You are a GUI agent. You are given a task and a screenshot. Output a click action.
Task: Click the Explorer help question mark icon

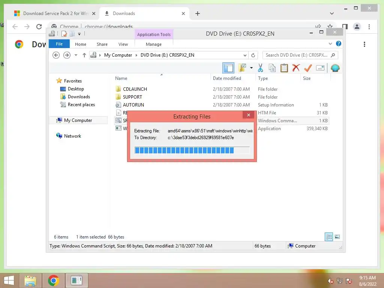click(x=339, y=43)
